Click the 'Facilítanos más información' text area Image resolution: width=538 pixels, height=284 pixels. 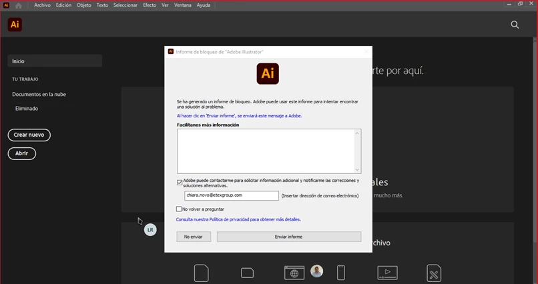(269, 151)
